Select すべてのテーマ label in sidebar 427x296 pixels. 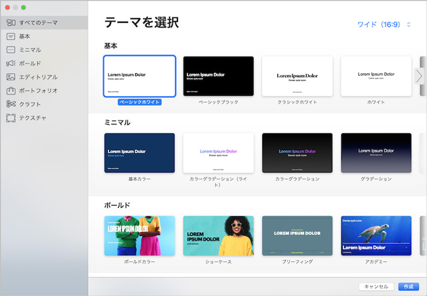click(x=38, y=22)
